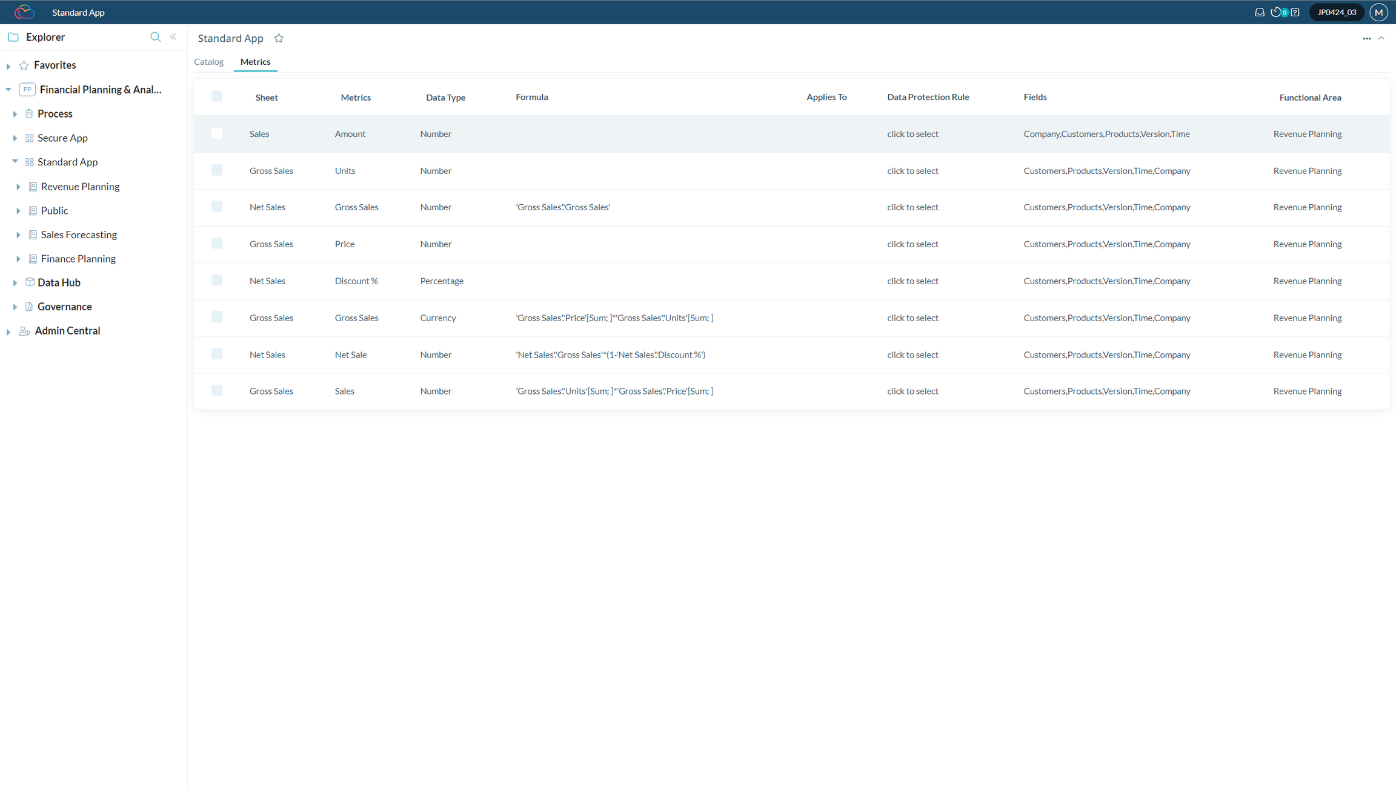Switch to the Metrics tab
The image size is (1396, 789).
click(255, 61)
